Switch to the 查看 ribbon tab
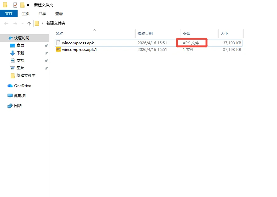The width and height of the screenshot is (277, 197). click(x=59, y=14)
